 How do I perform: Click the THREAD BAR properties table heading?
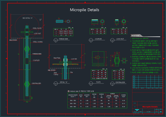click(82, 91)
